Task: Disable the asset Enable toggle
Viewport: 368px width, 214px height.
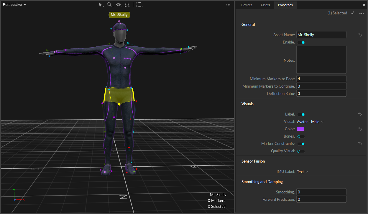Action: pos(301,42)
